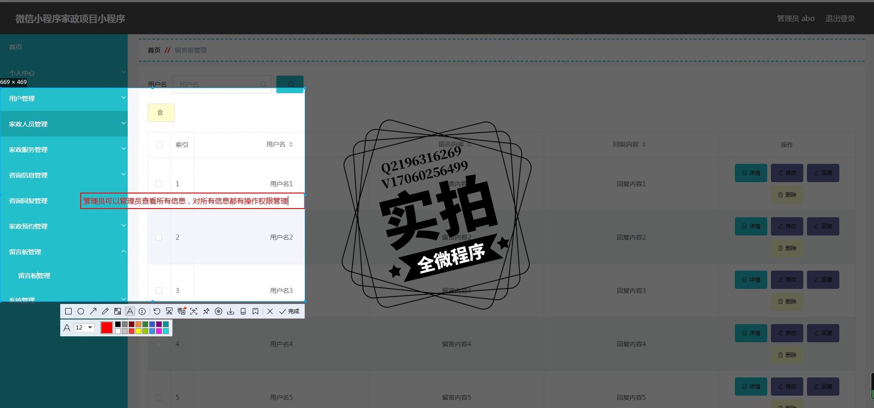Send screenshot to phone icon
The height and width of the screenshot is (408, 874).
[x=243, y=311]
